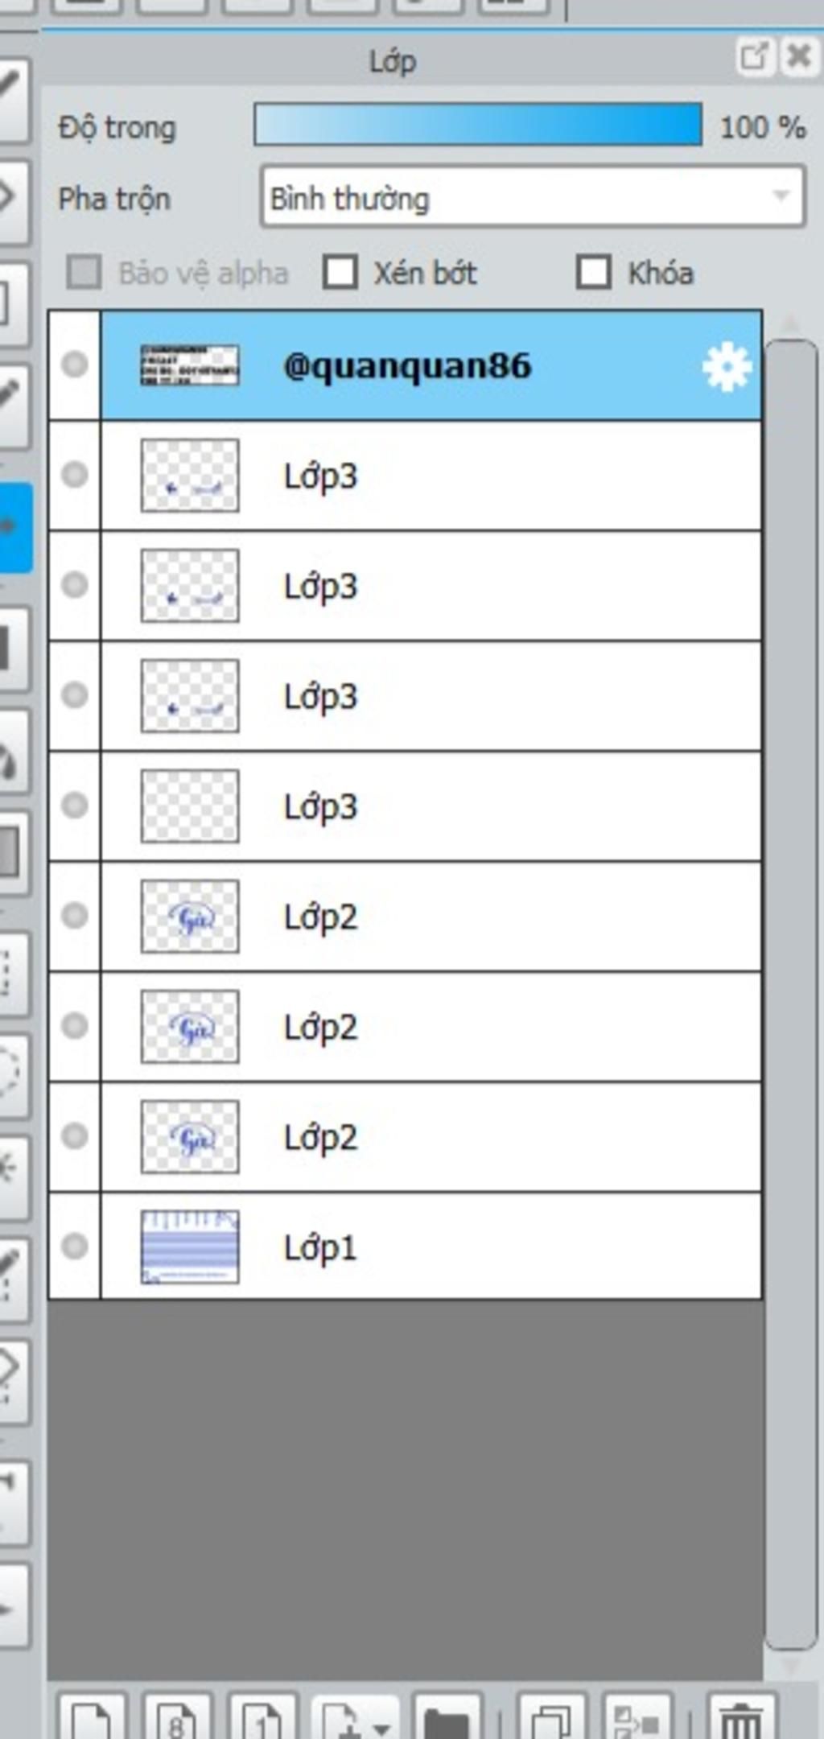Enable the Xén bớt checkbox
Screen dimensions: 824x1739
click(340, 272)
